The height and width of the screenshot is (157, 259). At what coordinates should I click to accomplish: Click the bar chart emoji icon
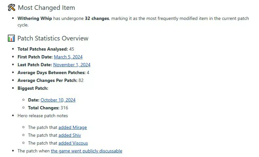[11, 38]
